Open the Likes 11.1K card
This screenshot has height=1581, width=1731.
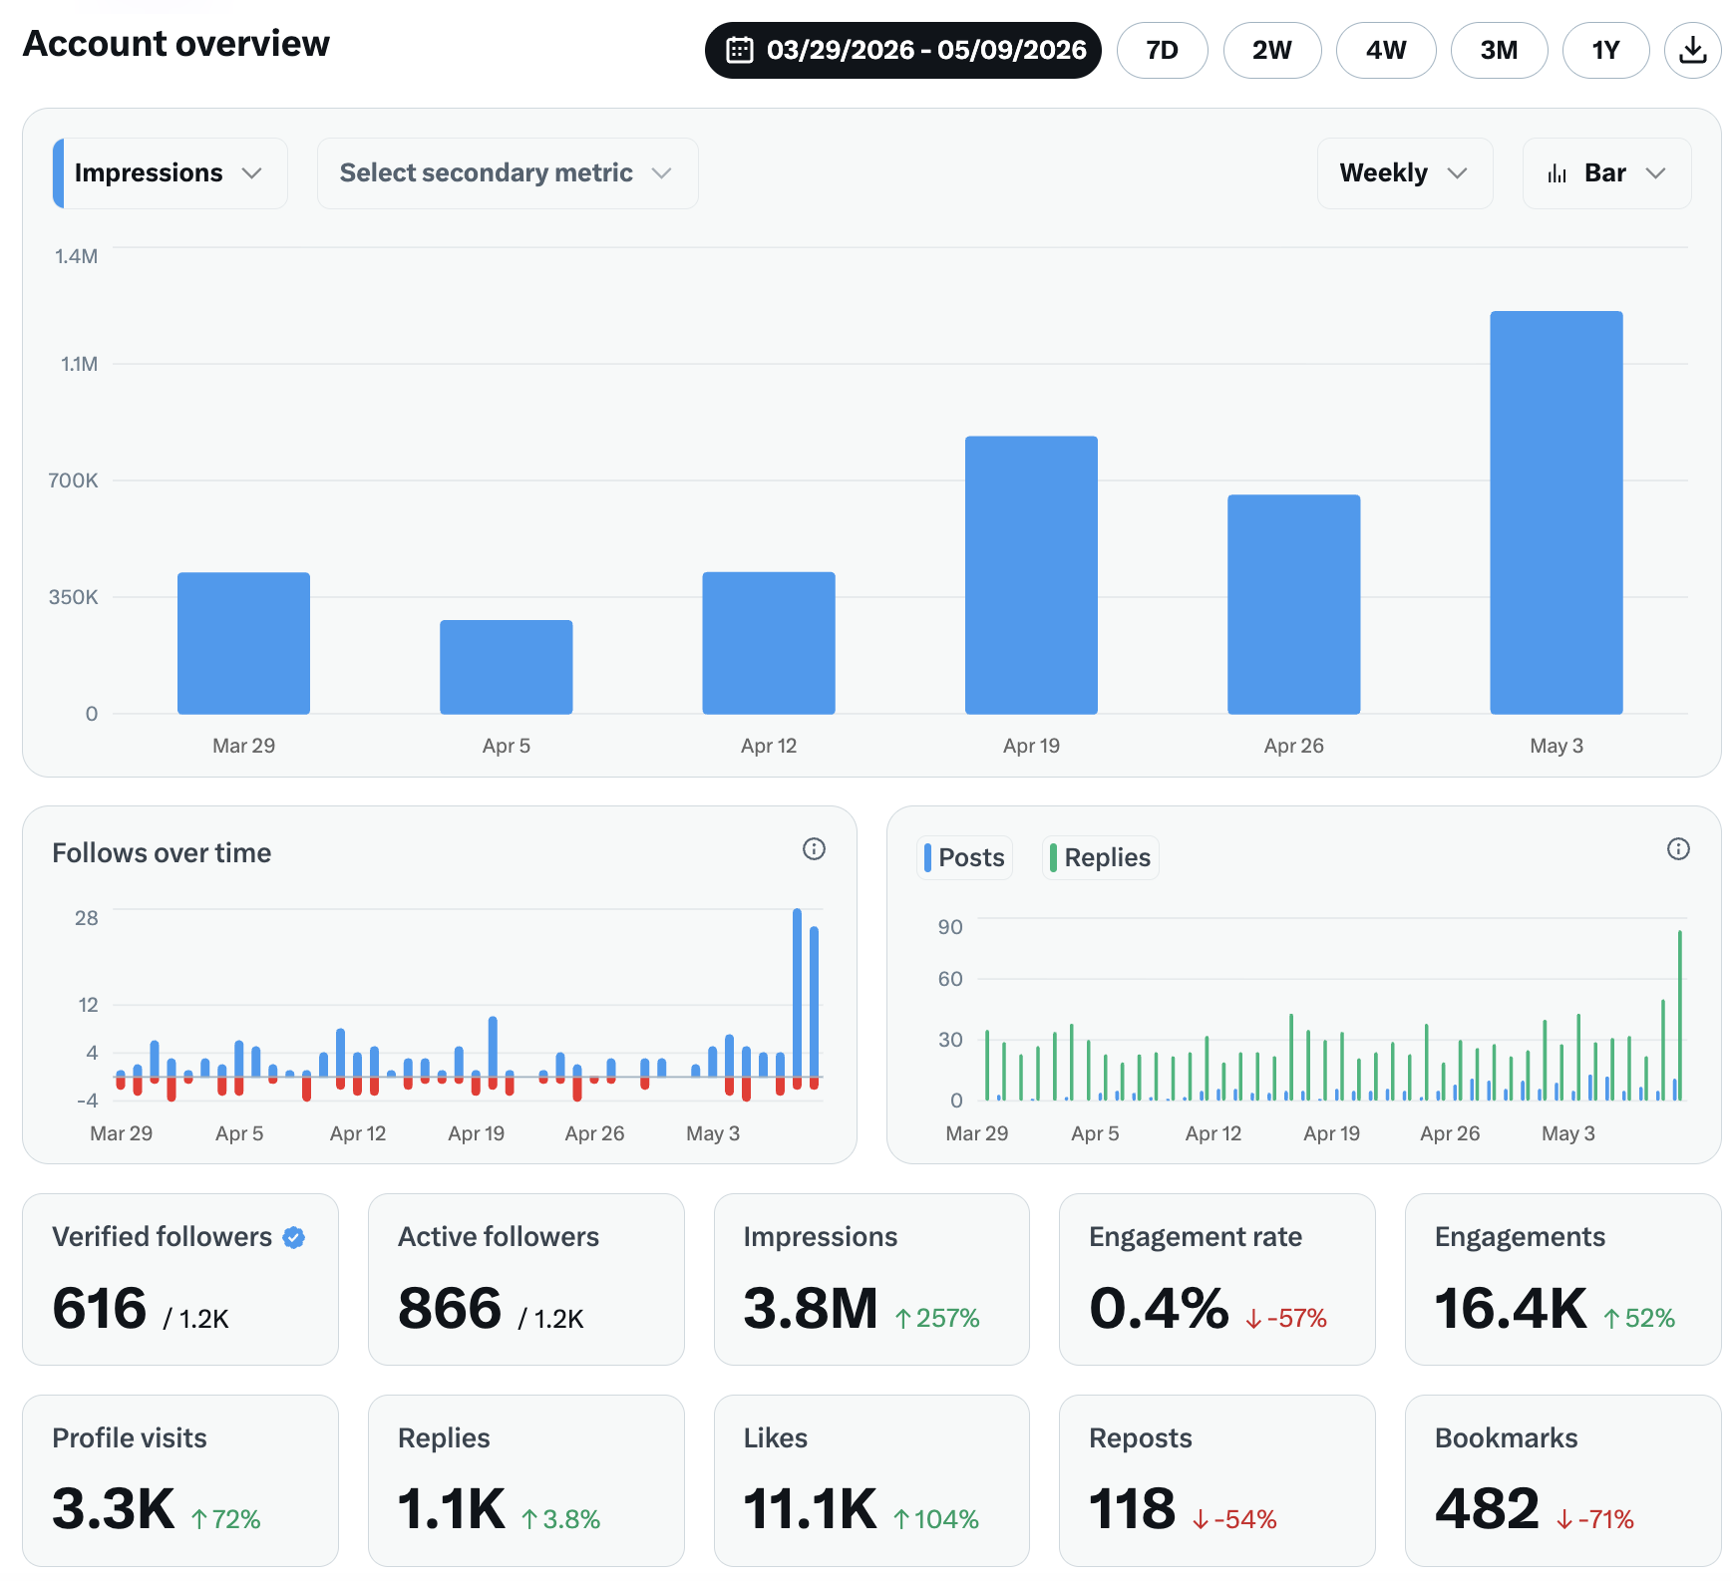(871, 1480)
